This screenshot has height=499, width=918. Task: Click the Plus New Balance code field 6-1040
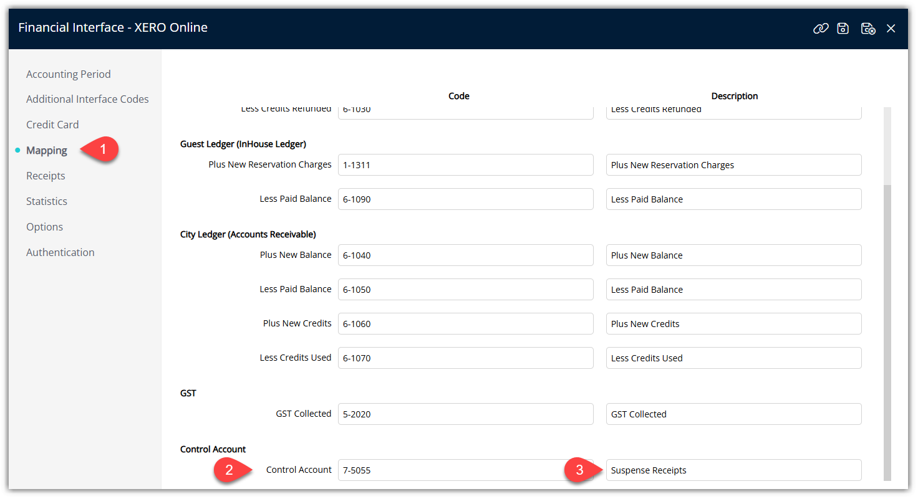tap(466, 255)
